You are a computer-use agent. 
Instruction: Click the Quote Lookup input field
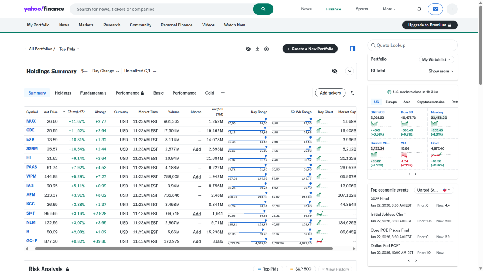click(x=413, y=45)
